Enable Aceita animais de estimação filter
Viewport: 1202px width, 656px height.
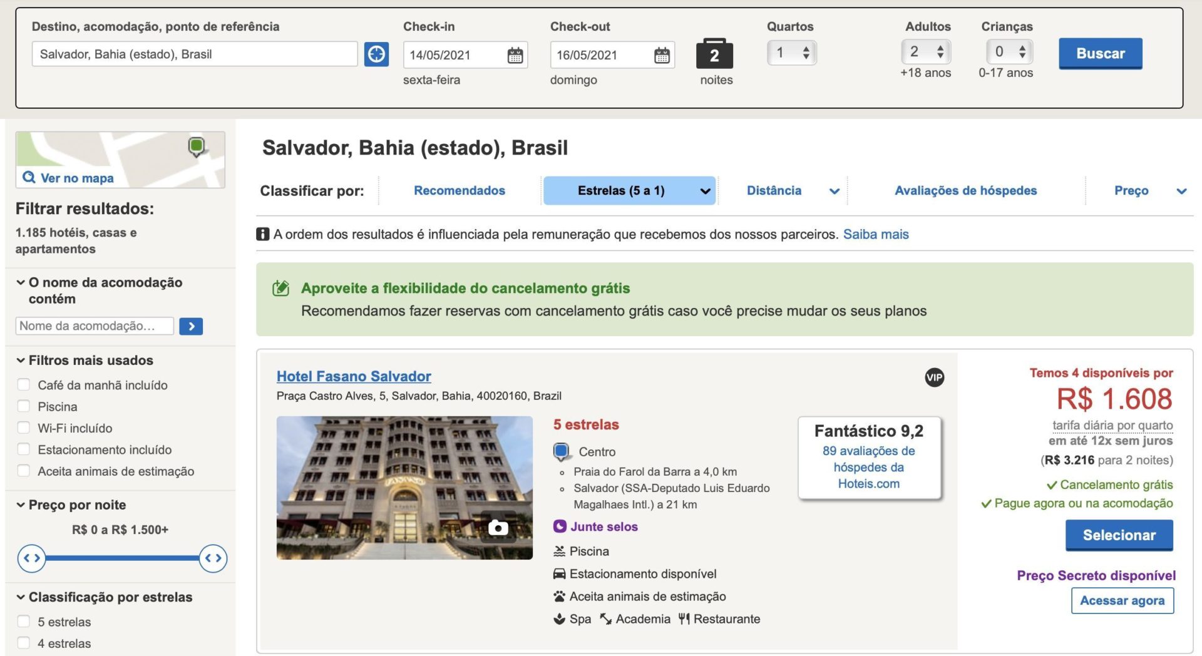24,471
